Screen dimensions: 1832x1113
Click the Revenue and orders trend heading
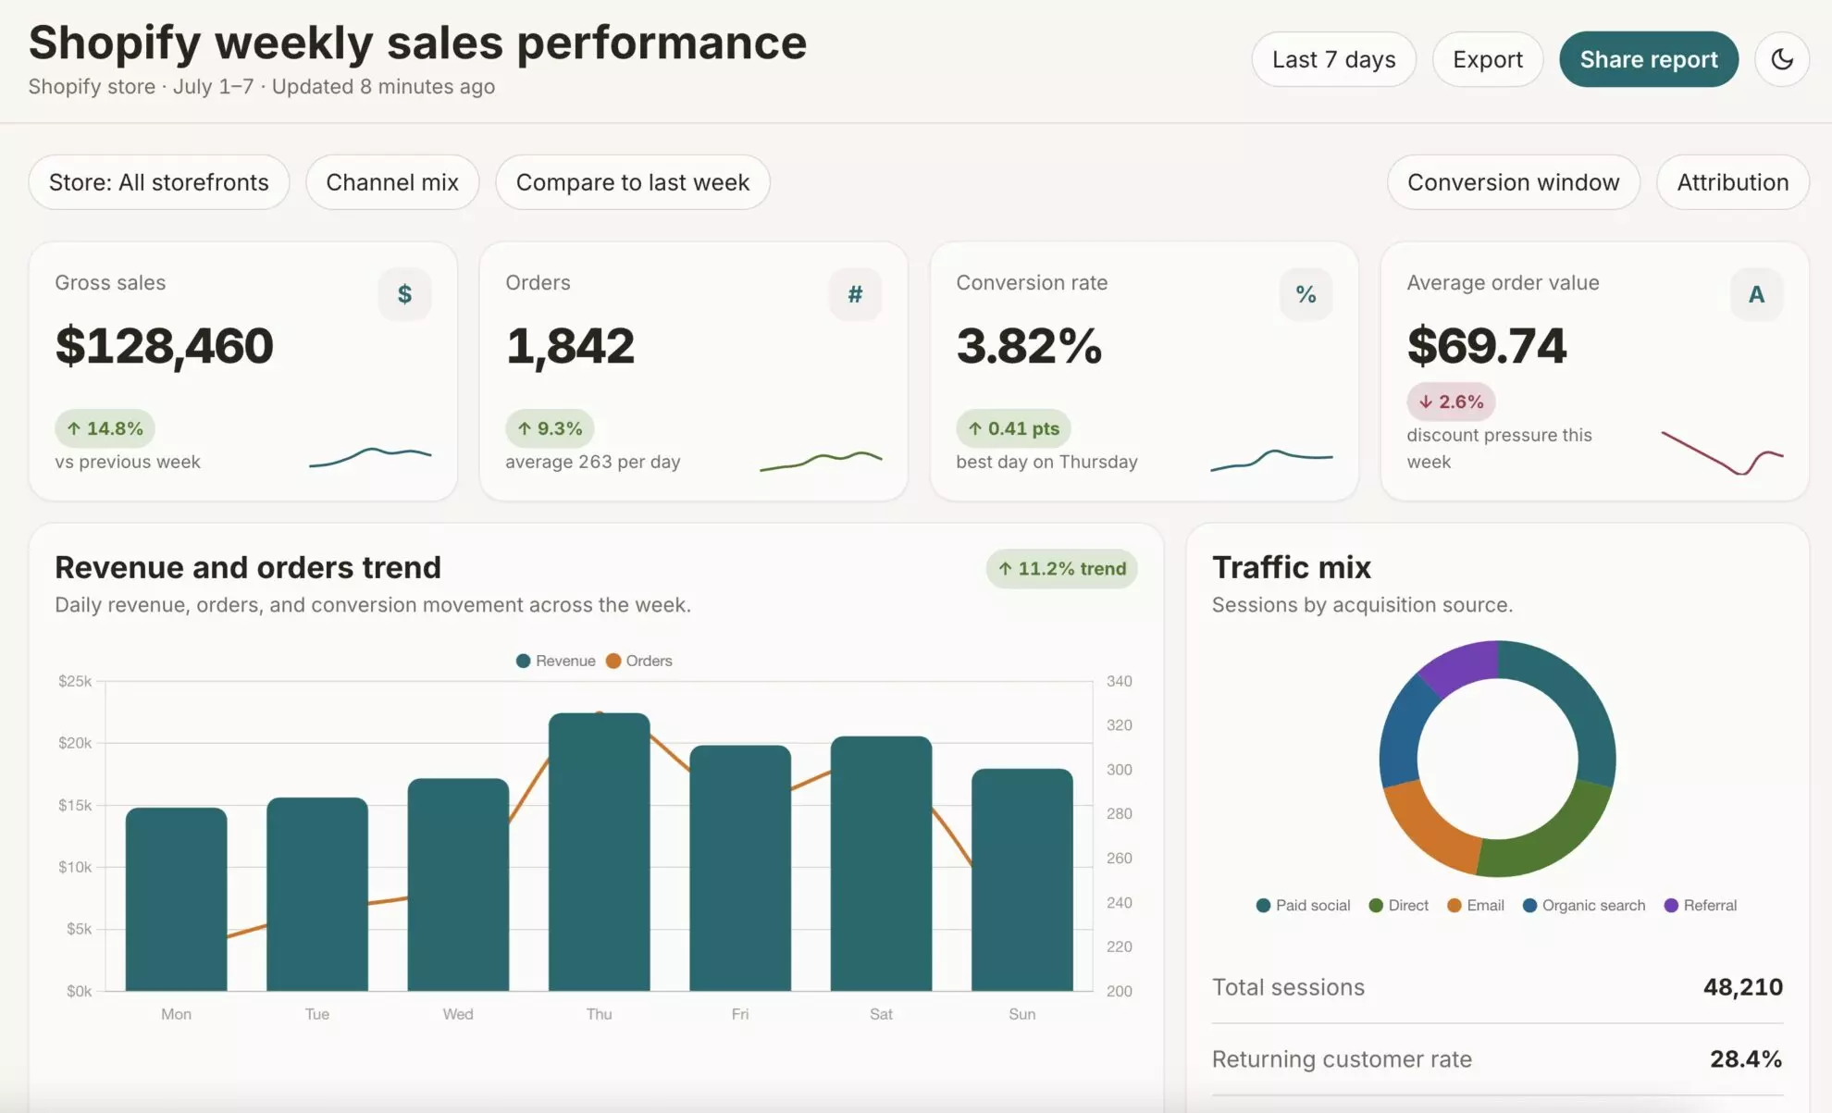point(248,567)
